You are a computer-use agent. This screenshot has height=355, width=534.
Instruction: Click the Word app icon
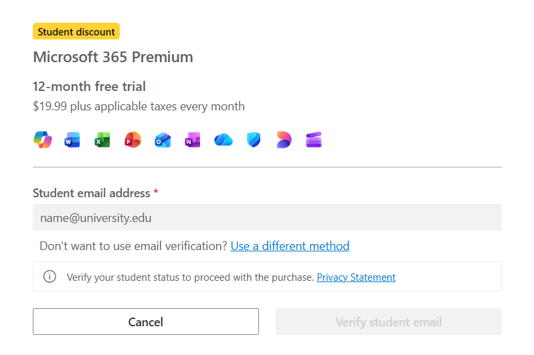(72, 140)
